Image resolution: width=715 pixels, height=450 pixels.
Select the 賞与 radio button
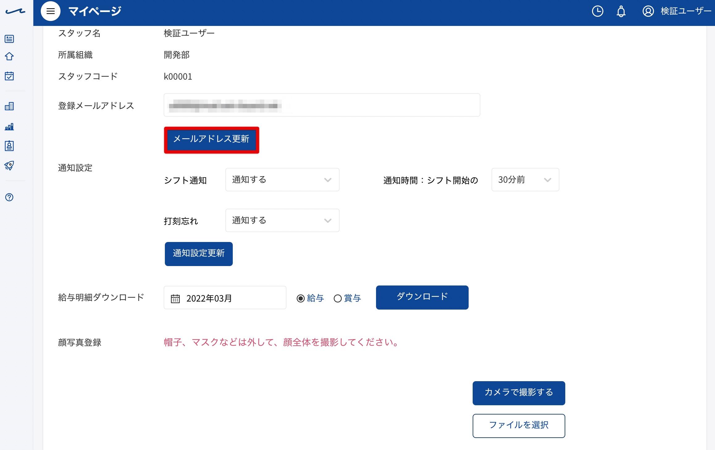(x=337, y=298)
